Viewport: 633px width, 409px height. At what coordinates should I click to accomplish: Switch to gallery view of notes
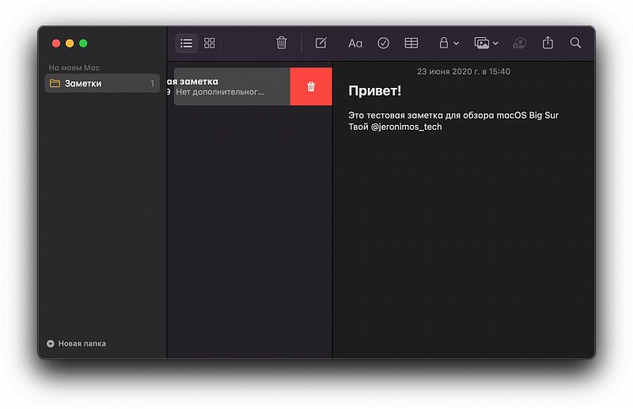point(210,43)
